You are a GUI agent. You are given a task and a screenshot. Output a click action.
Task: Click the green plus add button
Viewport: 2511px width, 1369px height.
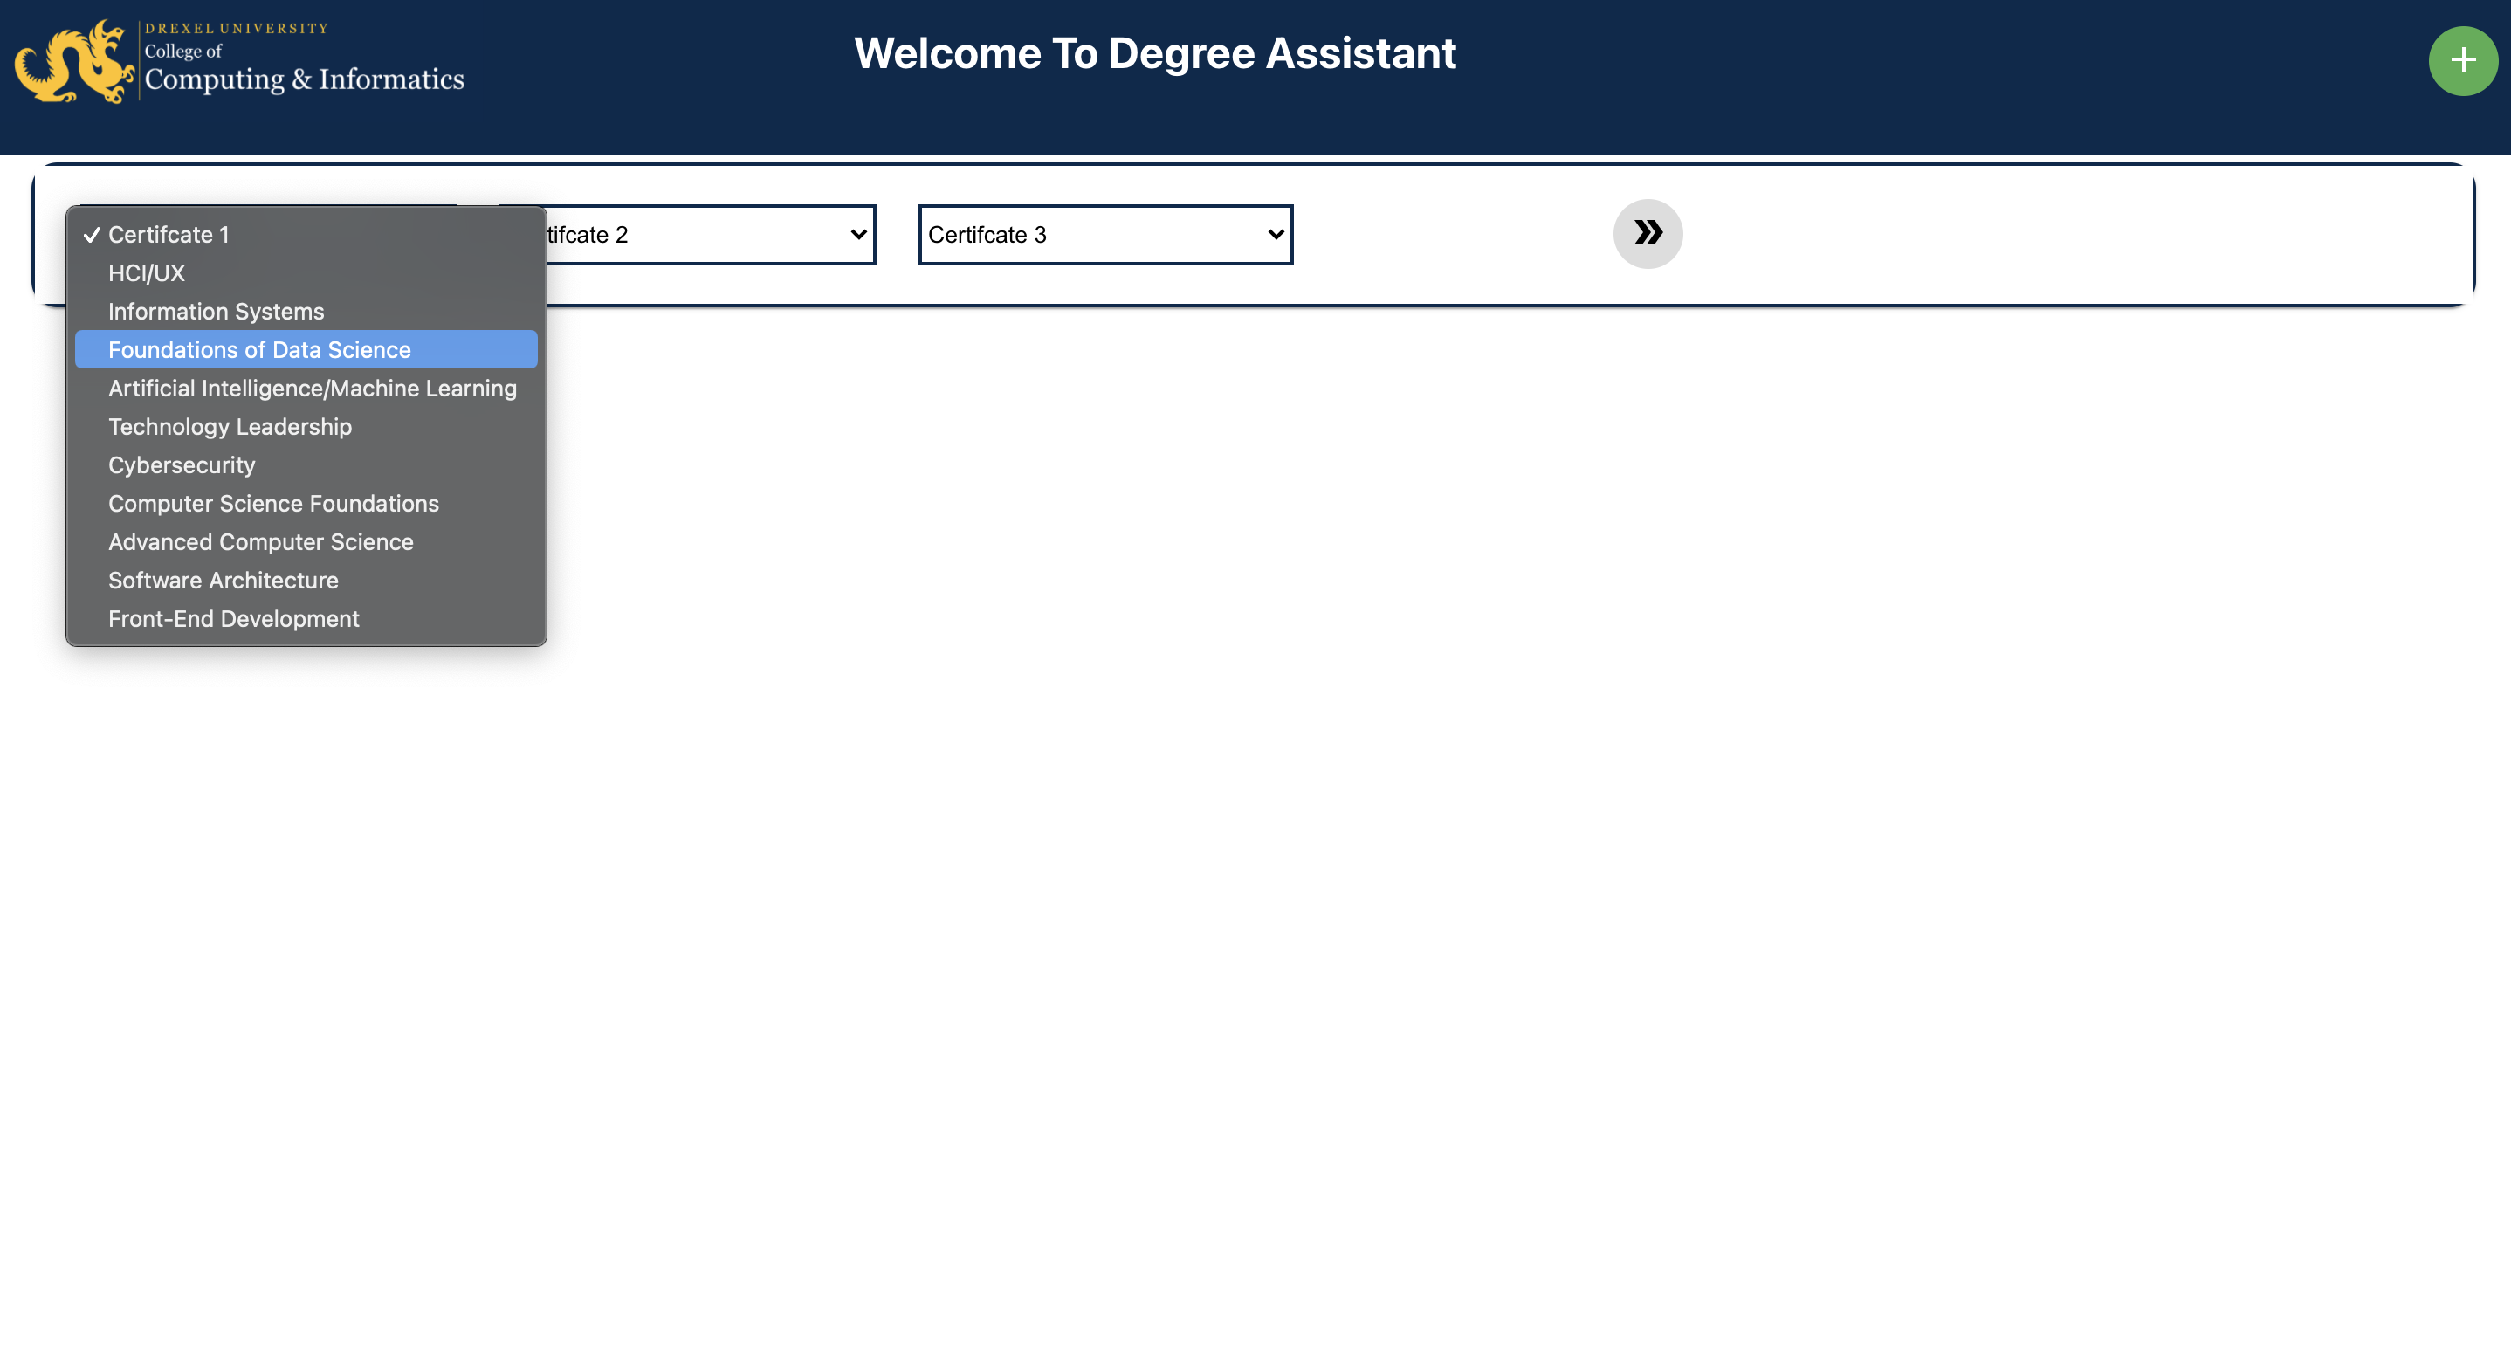click(x=2462, y=60)
